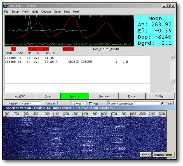Enable the Zap checkbox

(90, 104)
